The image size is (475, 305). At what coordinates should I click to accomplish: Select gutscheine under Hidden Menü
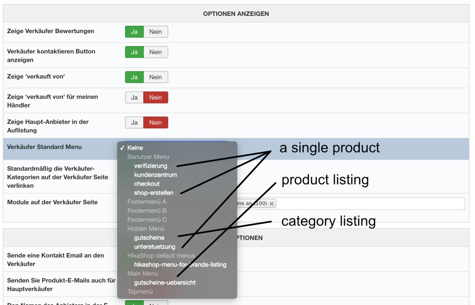click(149, 238)
